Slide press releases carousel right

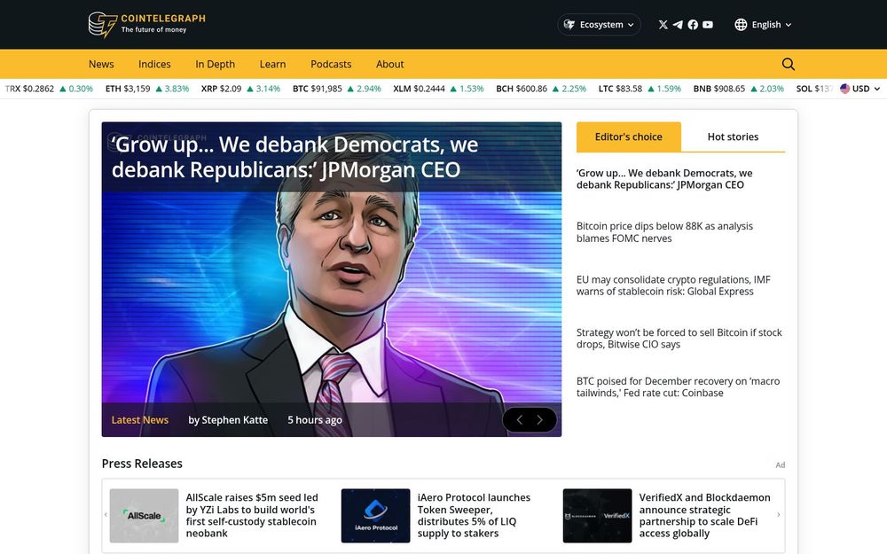point(779,515)
